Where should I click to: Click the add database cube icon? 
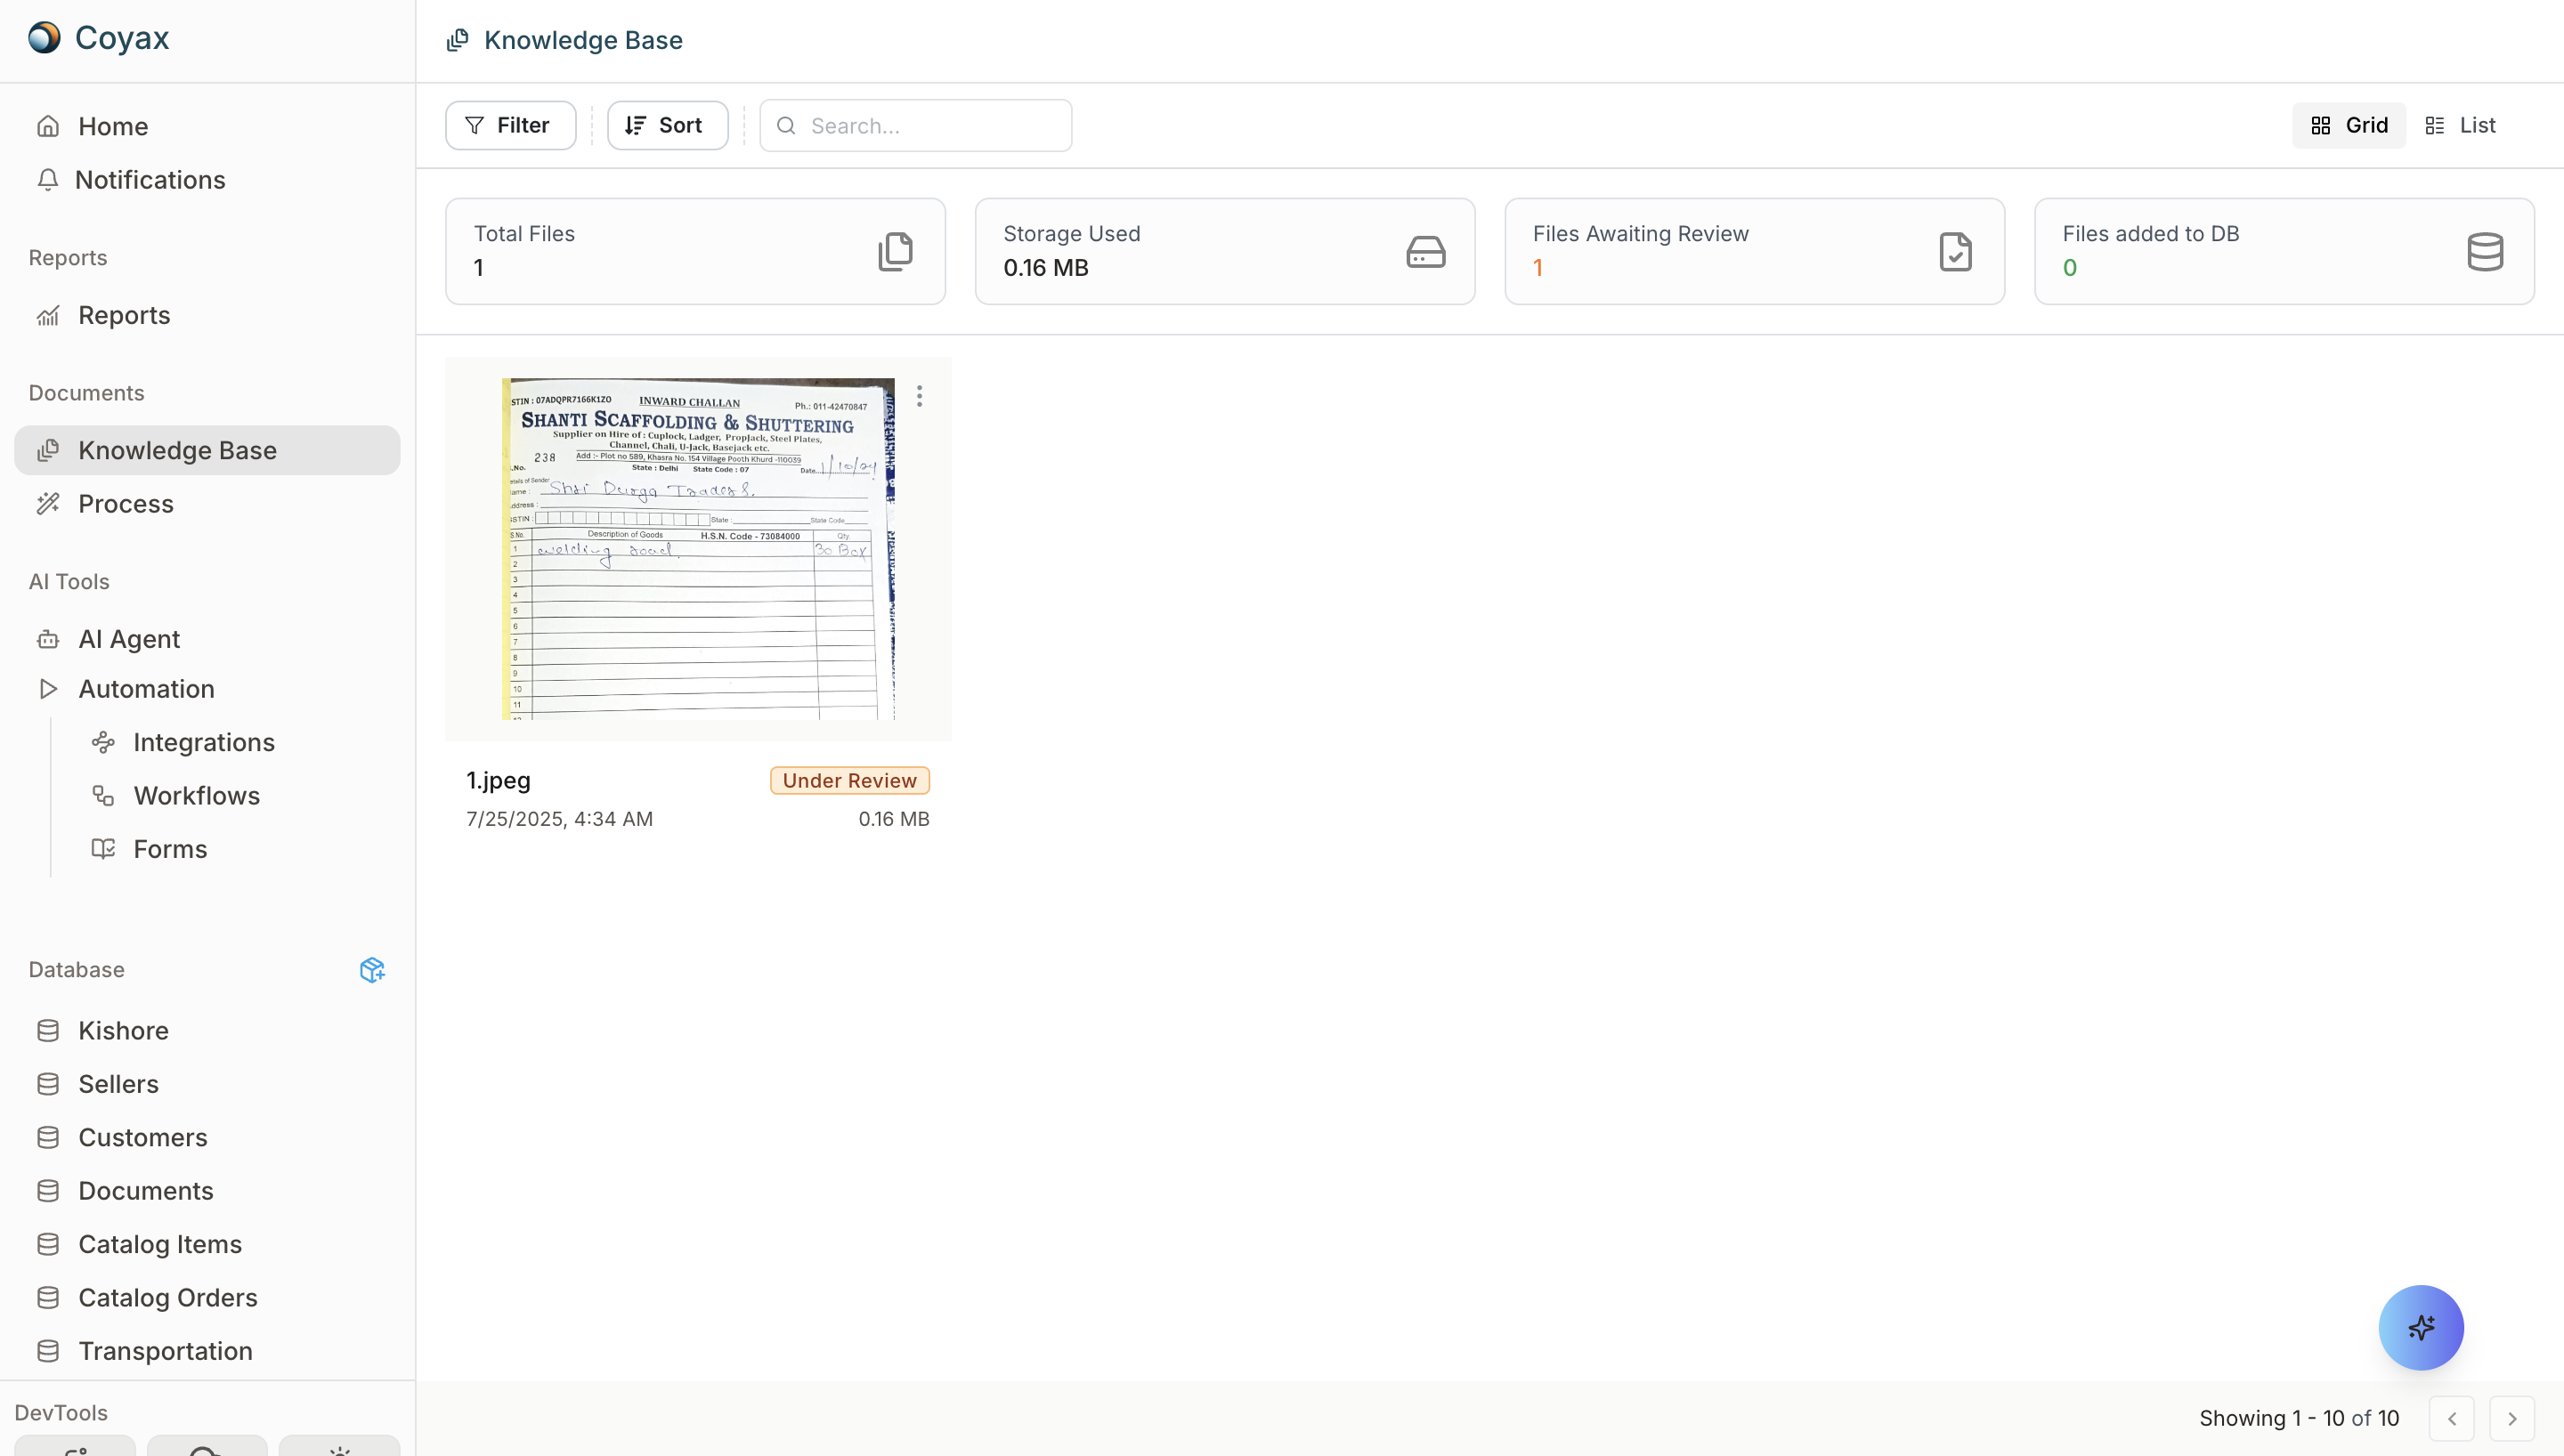(x=372, y=970)
